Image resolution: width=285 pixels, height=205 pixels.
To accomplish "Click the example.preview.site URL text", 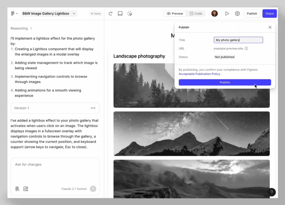I will click(x=228, y=49).
